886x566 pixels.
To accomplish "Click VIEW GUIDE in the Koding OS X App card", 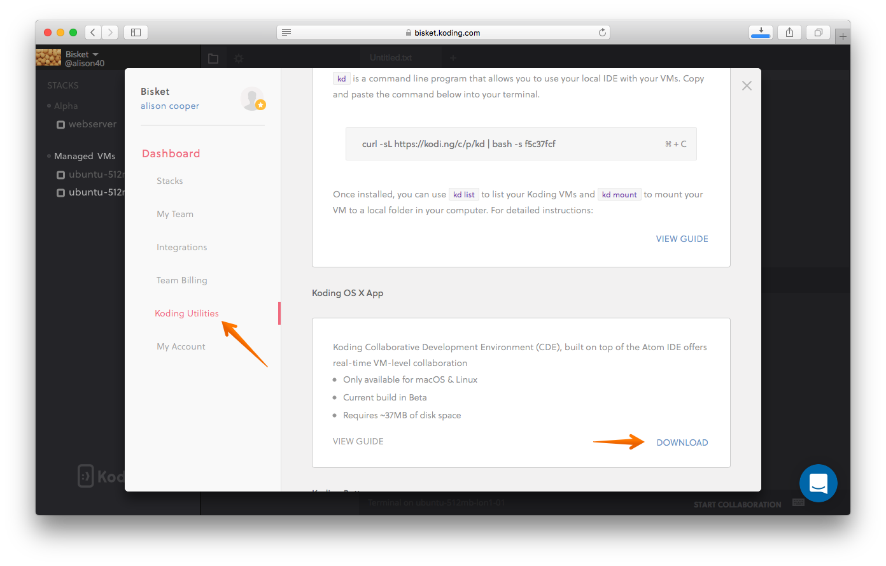I will pyautogui.click(x=358, y=441).
